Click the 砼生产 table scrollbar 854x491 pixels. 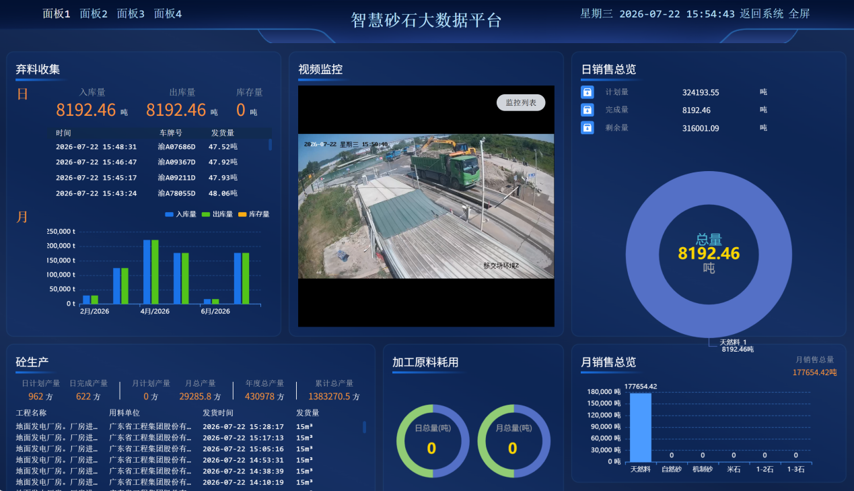(x=365, y=427)
